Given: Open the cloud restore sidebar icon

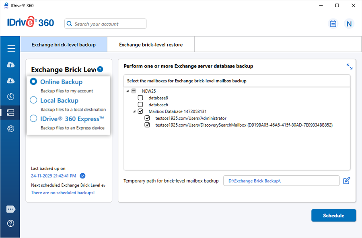Looking at the screenshot, I should [x=11, y=81].
